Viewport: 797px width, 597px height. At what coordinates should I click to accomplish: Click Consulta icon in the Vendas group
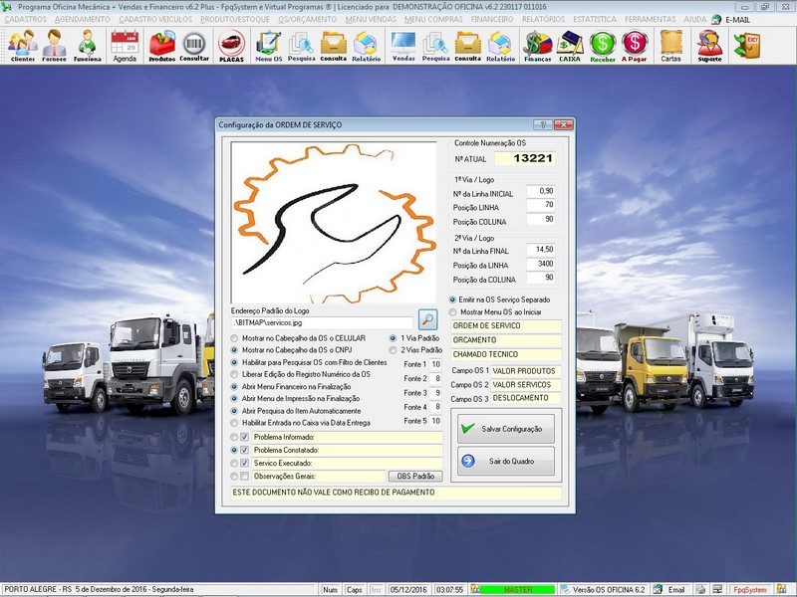pos(467,46)
